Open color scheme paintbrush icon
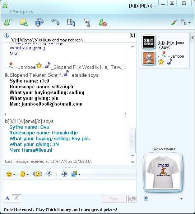Viewport: 195px width, 214px height. [174, 22]
